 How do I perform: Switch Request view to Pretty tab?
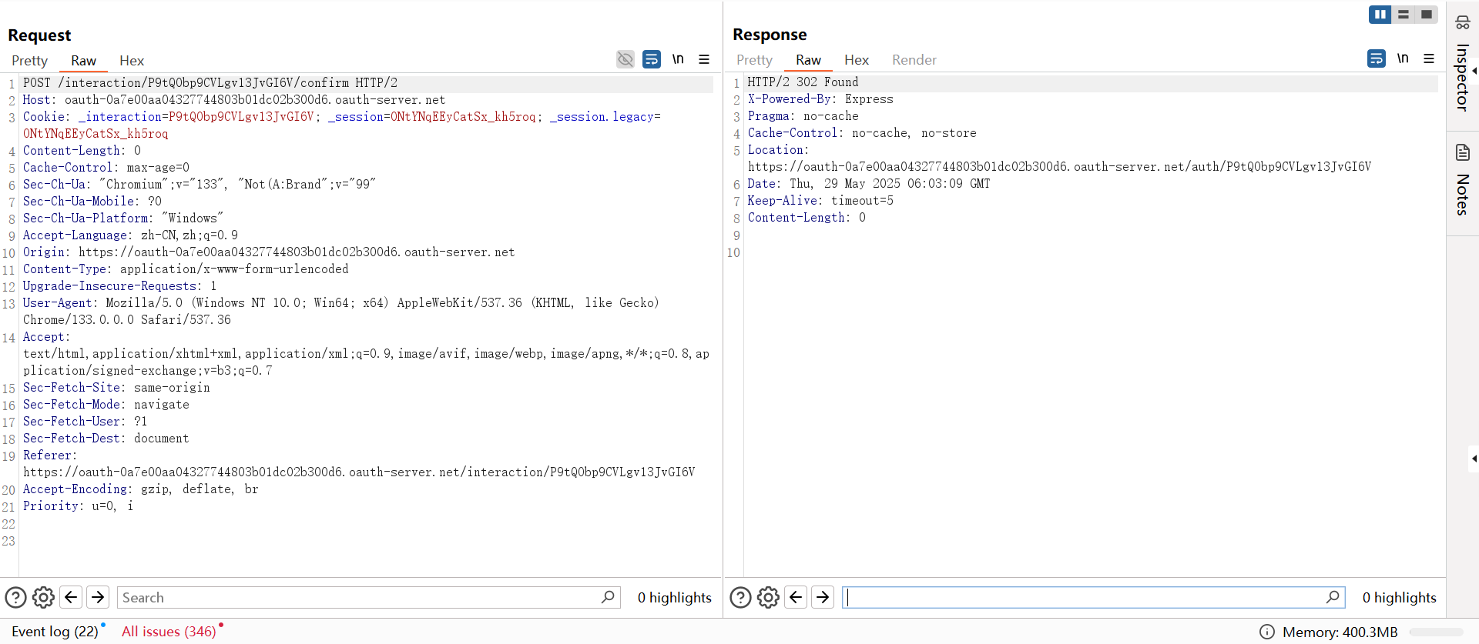pyautogui.click(x=29, y=61)
